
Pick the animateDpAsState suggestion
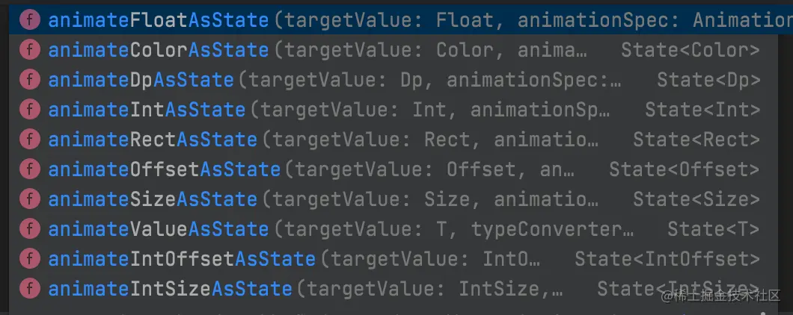394,80
